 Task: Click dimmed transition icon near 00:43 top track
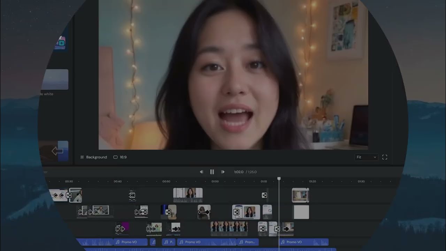tap(132, 196)
